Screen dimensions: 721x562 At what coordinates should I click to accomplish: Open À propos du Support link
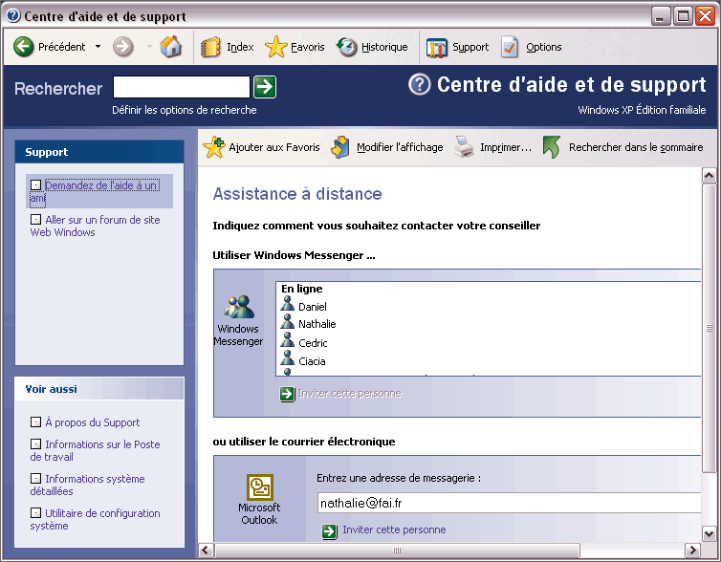tap(92, 422)
